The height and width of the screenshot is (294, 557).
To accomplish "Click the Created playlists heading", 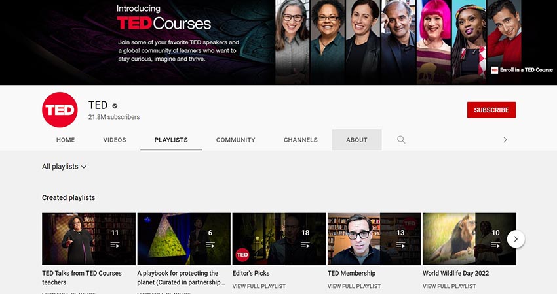I will point(69,198).
